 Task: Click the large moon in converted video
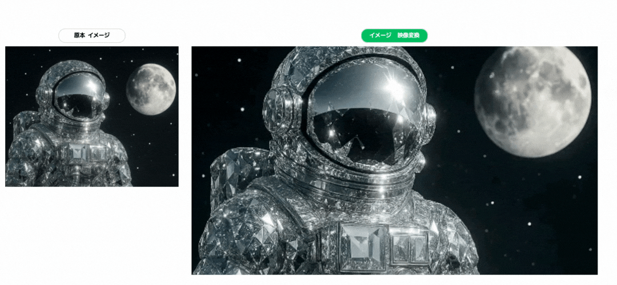532,101
